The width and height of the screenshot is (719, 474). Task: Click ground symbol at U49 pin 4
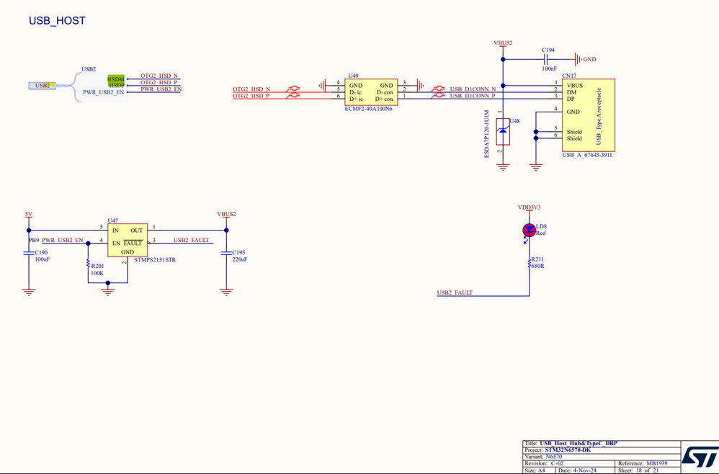pos(322,85)
